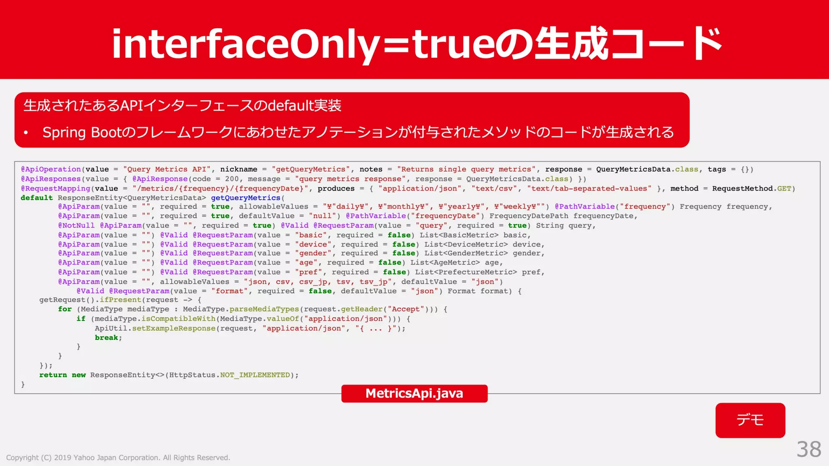The height and width of the screenshot is (466, 829).
Task: Click the setExampleResponse method call
Action: click(174, 328)
